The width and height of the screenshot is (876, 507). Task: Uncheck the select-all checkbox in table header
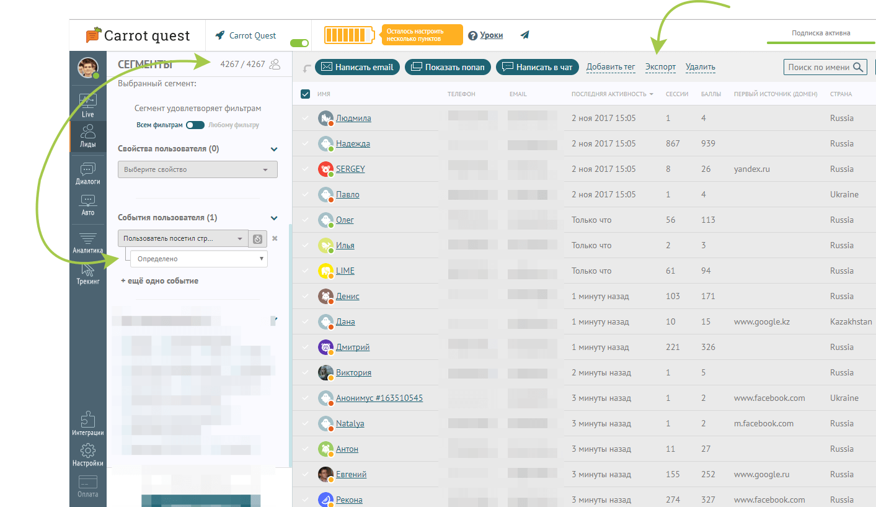point(305,94)
